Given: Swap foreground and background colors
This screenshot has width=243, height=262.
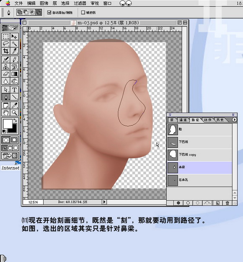Looking at the screenshot, I should 15,120.
